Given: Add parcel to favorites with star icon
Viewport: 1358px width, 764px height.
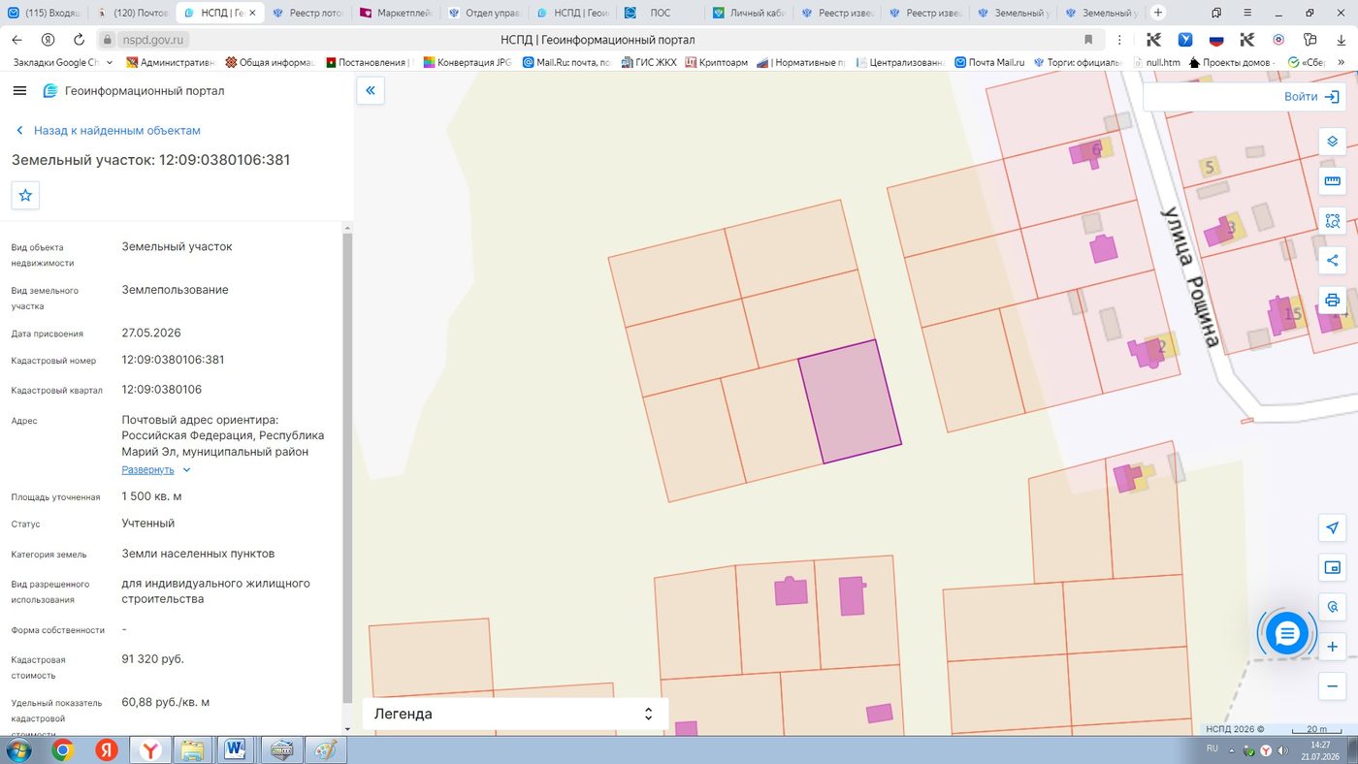Looking at the screenshot, I should click(25, 195).
